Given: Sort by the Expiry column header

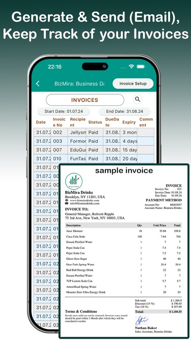Looking at the screenshot, I should coord(129,122).
